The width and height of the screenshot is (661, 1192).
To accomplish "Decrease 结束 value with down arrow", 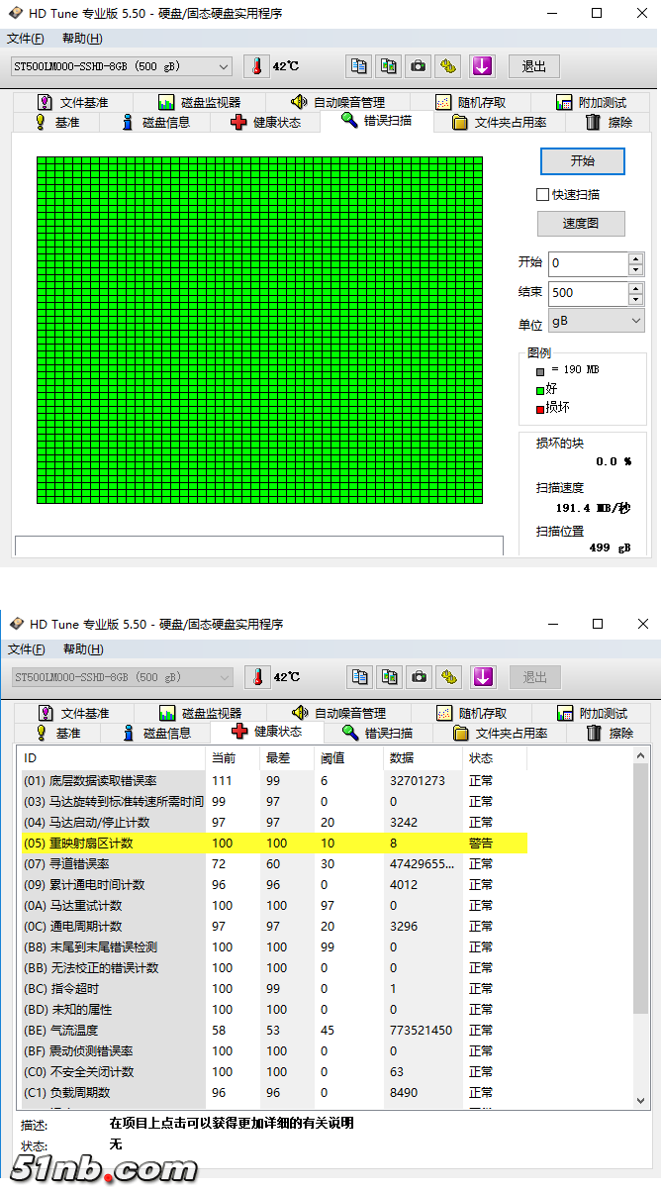I will 635,299.
